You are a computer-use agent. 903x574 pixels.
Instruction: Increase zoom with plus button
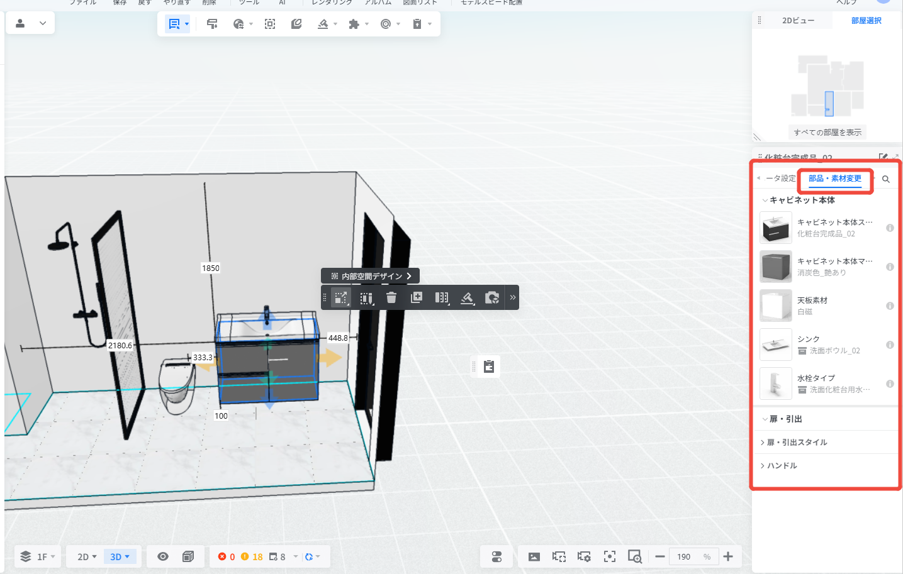click(728, 556)
